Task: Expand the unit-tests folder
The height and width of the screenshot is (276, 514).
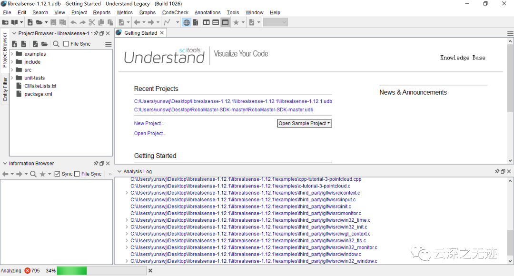Action: [12, 78]
